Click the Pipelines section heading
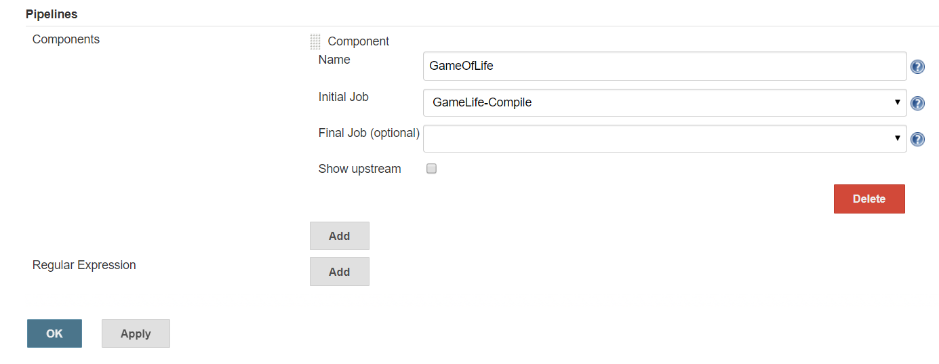Viewport: 939px width, 364px height. point(52,14)
